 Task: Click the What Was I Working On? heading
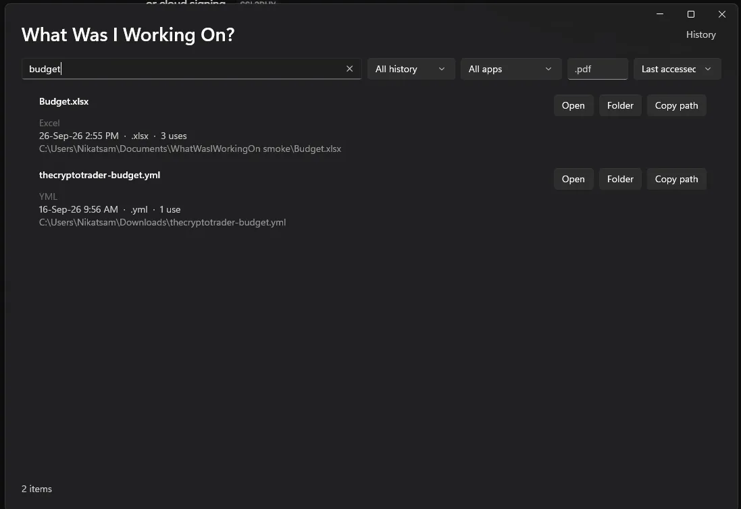tap(128, 35)
